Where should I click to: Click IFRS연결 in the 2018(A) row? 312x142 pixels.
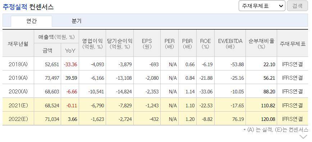click(x=293, y=65)
